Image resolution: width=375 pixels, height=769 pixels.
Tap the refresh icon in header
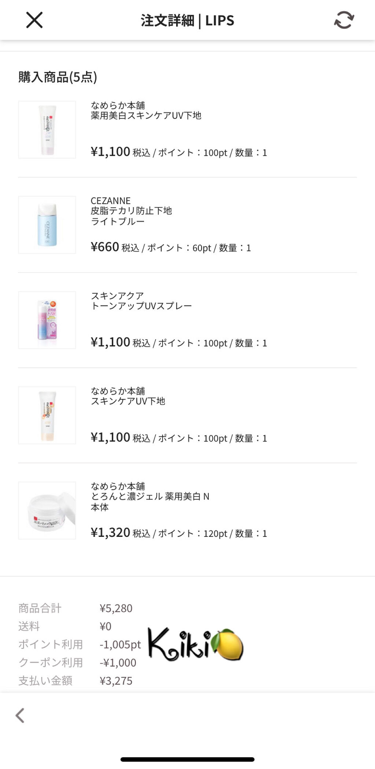click(344, 20)
